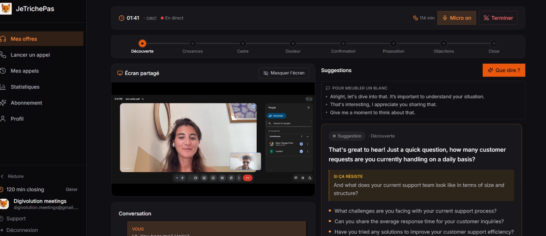Click the Search for people field
Viewport: 546px width, 236px height.
[x=289, y=123]
